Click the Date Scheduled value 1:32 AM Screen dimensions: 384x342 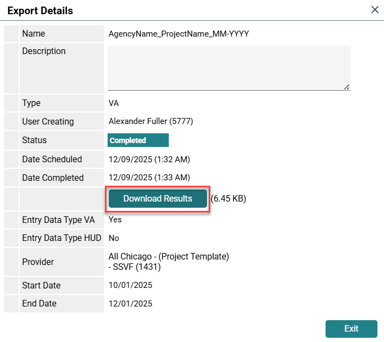(150, 160)
